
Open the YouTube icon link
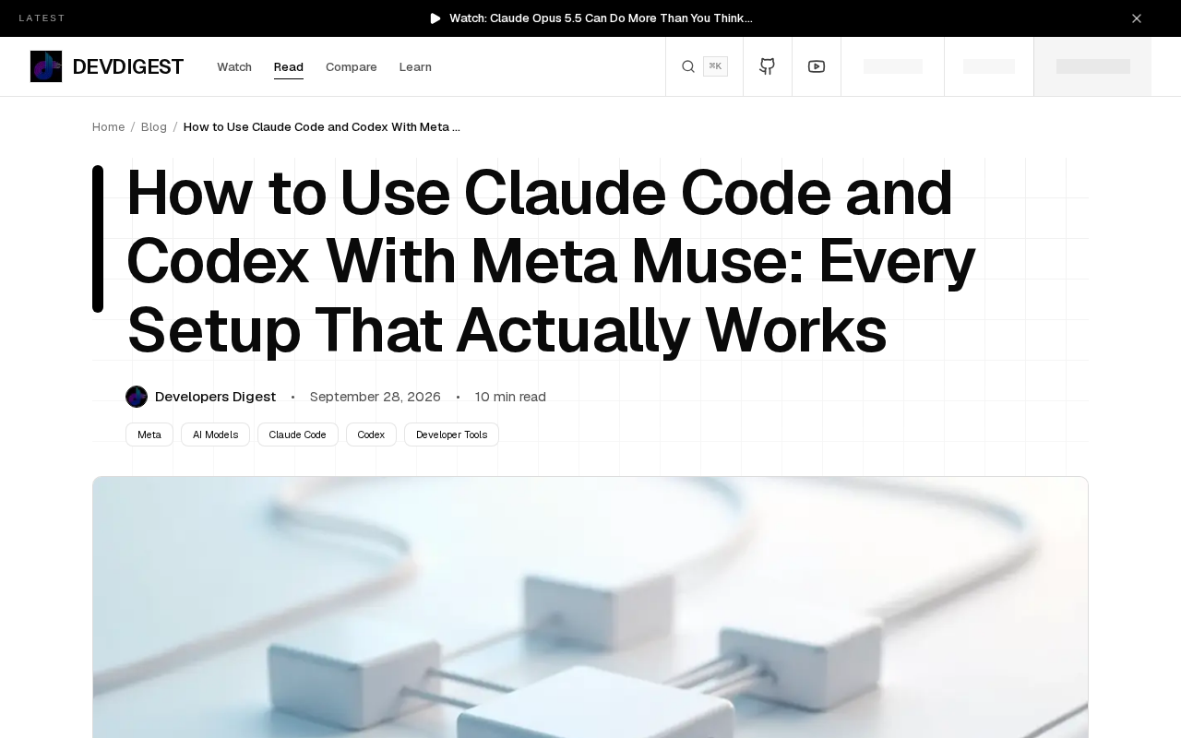(x=817, y=66)
